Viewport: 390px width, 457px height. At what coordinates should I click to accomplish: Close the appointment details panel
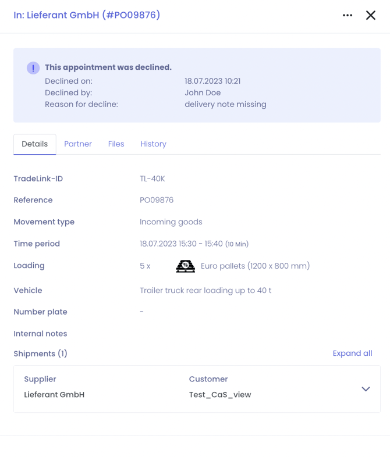[x=371, y=16]
